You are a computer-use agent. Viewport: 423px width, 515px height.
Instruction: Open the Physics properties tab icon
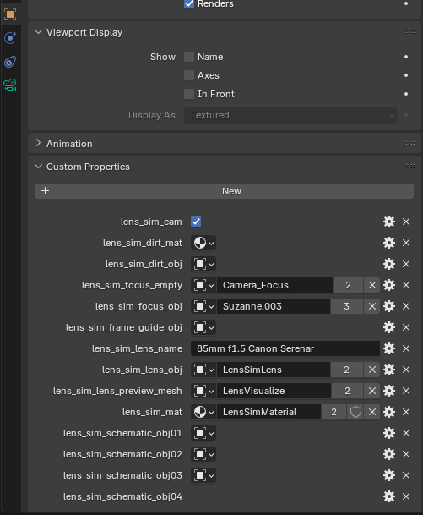(x=10, y=38)
